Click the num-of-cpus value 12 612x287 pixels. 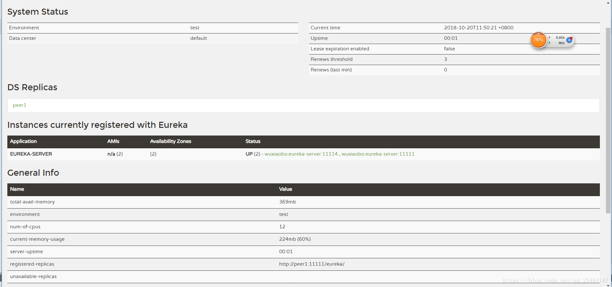pyautogui.click(x=282, y=227)
